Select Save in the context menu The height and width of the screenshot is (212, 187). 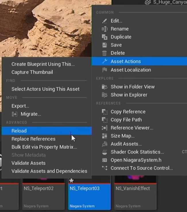[139, 45]
